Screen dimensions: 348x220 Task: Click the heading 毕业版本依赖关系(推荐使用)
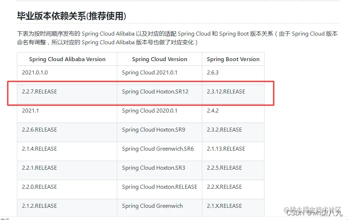(72, 16)
